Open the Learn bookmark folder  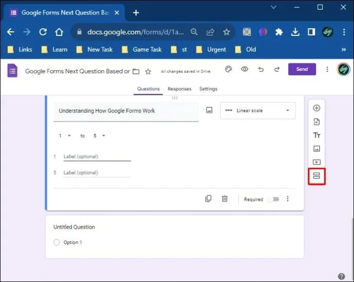pyautogui.click(x=54, y=49)
